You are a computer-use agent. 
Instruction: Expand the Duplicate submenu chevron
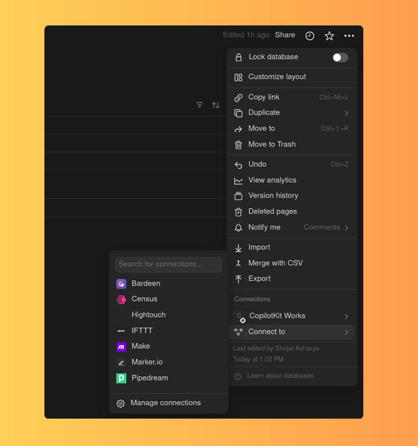346,113
